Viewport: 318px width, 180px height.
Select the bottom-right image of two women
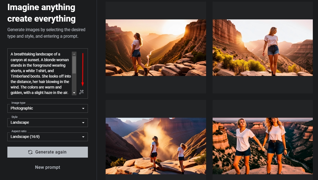263,146
